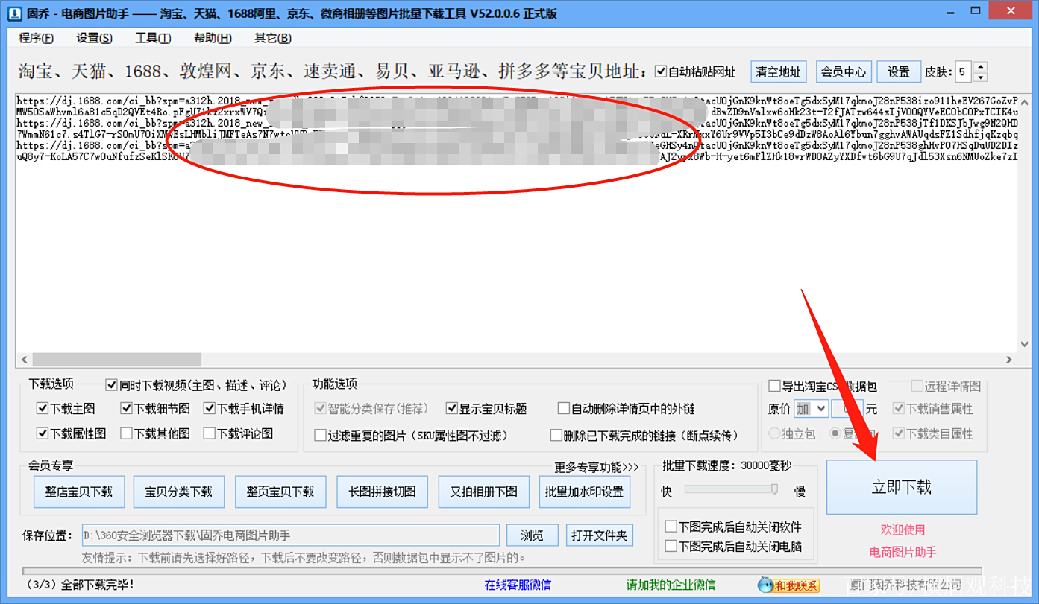Click the 整店宝贝下载 button
This screenshot has width=1039, height=604.
(x=79, y=492)
